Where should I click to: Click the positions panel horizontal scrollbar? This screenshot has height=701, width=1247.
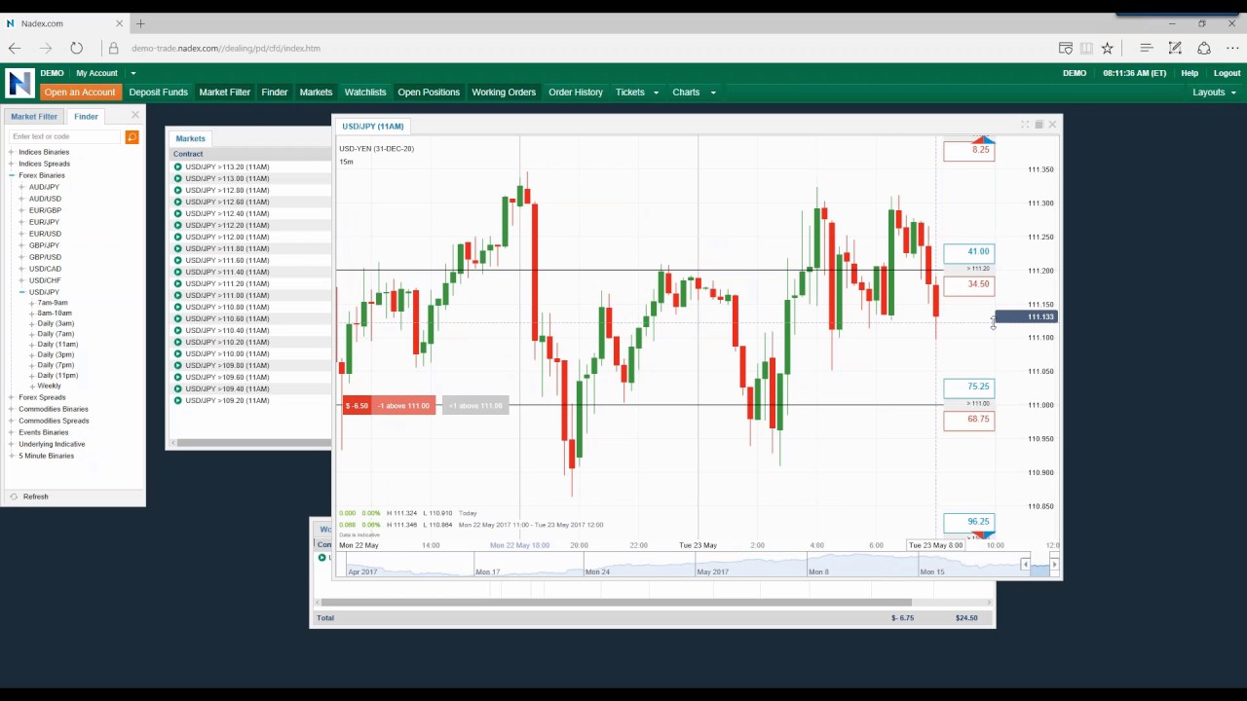tap(616, 602)
